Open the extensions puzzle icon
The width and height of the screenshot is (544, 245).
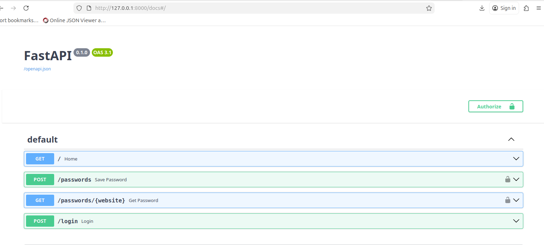[x=526, y=8]
